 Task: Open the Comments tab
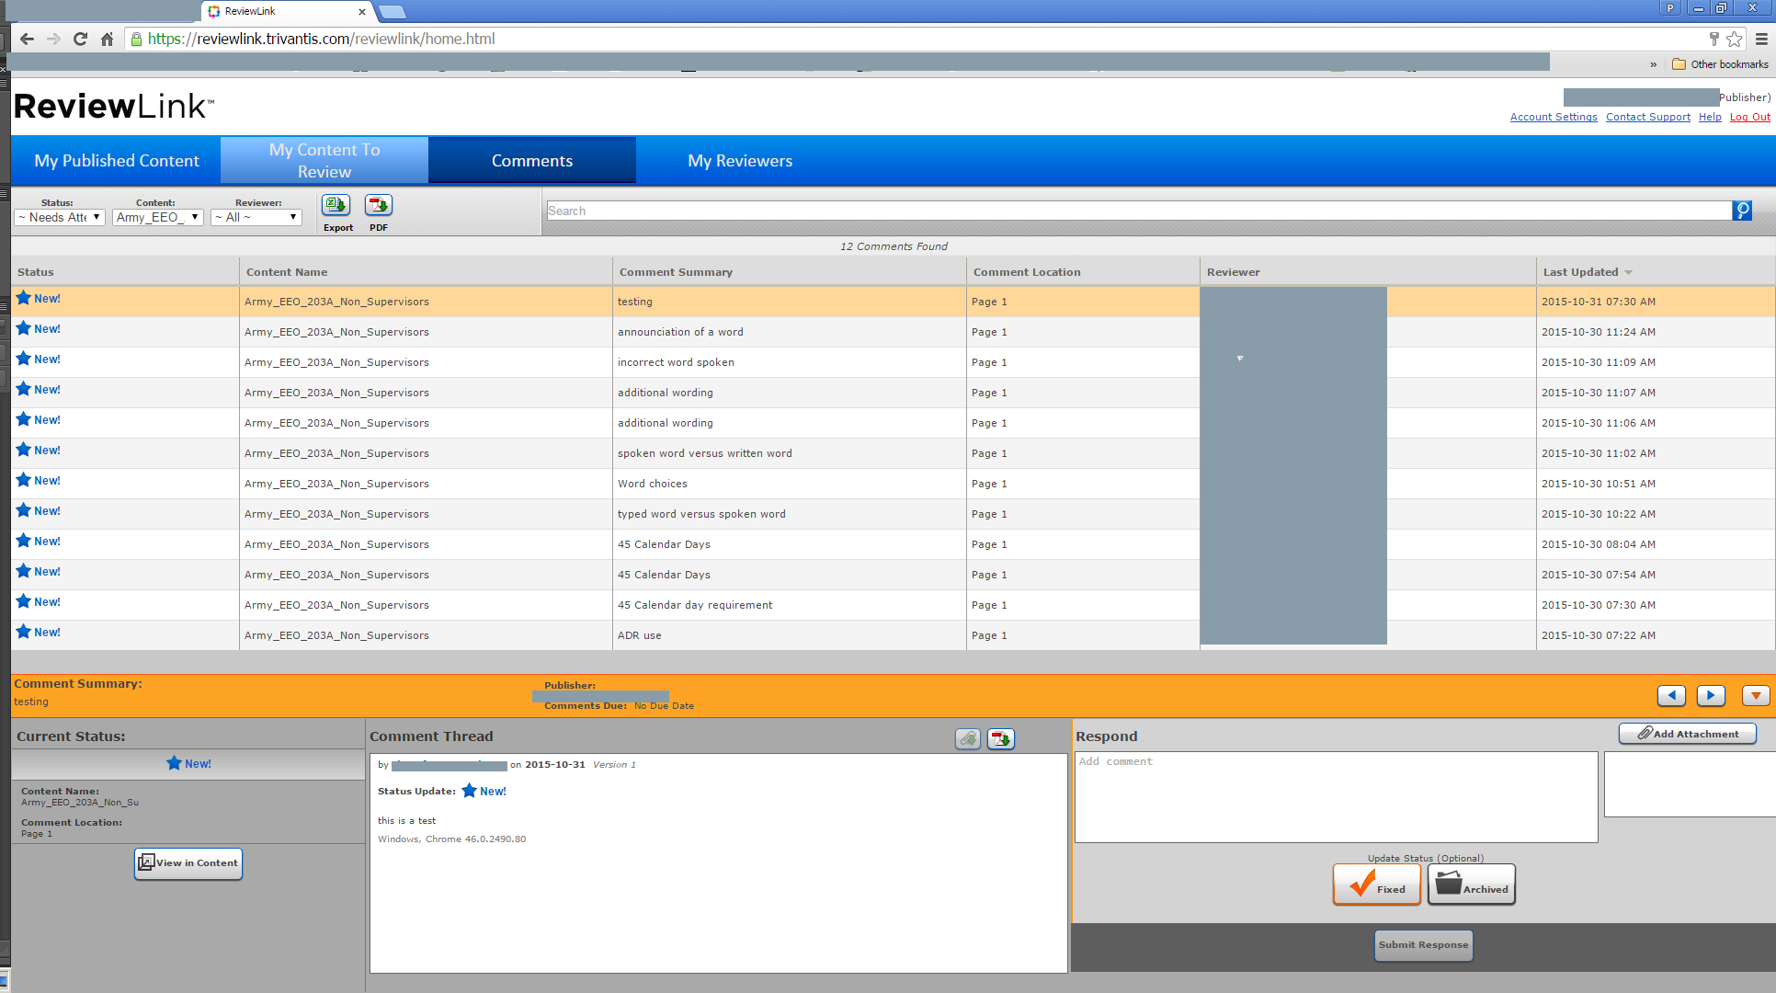coord(532,161)
